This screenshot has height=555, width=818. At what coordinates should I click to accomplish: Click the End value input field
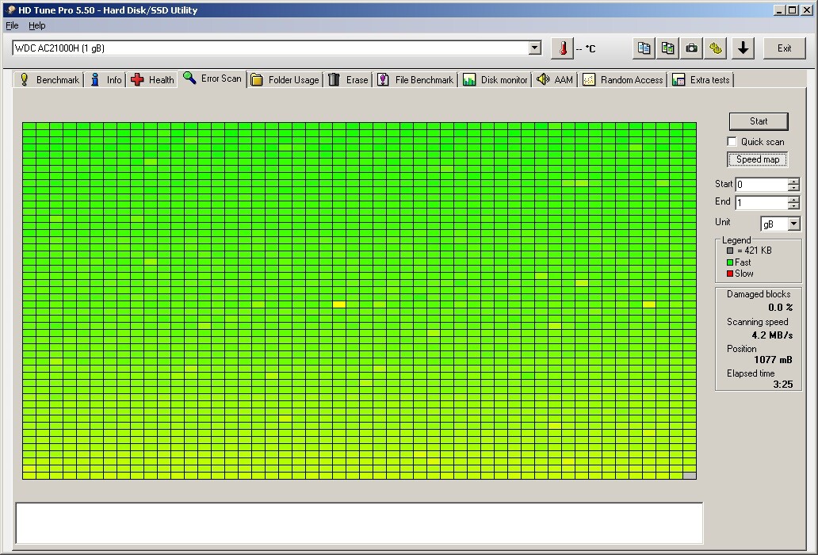[760, 203]
